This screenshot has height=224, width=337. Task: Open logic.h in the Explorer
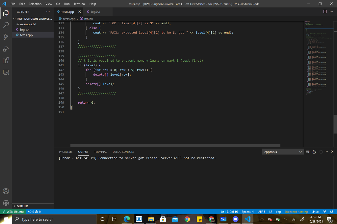click(x=25, y=30)
